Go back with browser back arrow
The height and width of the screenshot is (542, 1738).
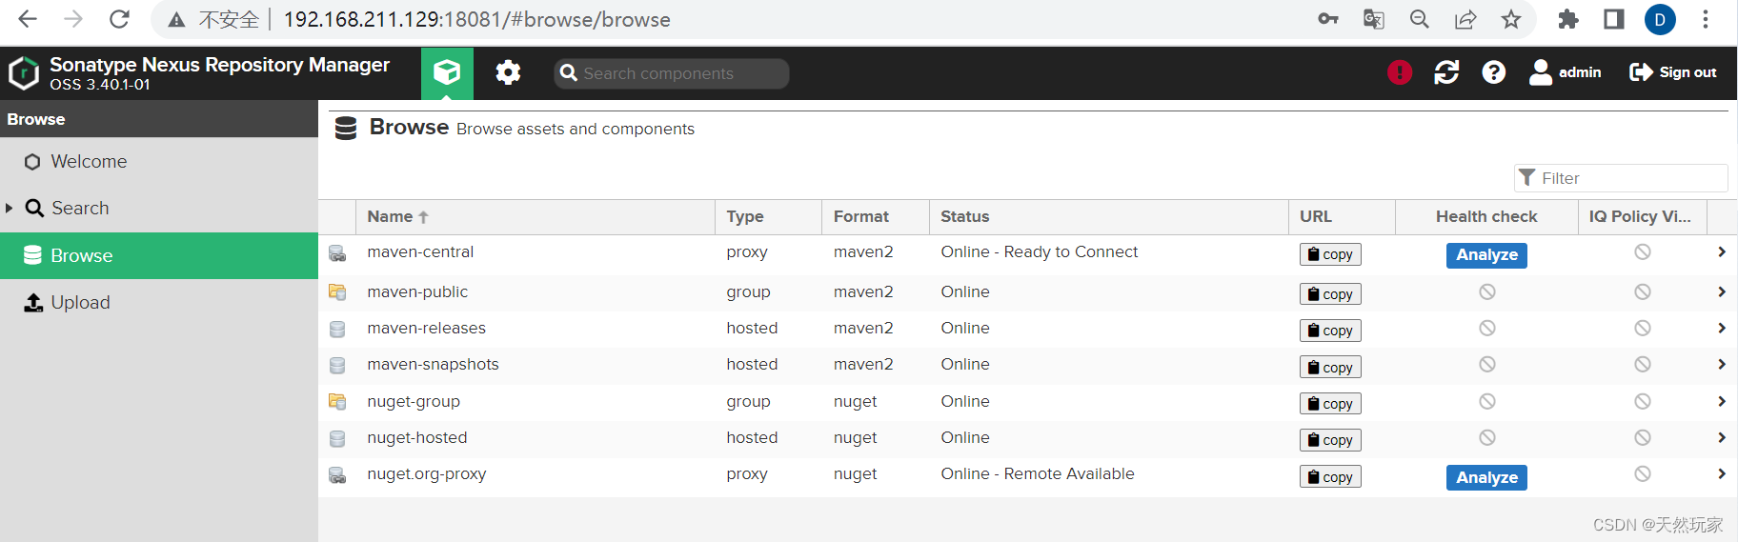(28, 19)
